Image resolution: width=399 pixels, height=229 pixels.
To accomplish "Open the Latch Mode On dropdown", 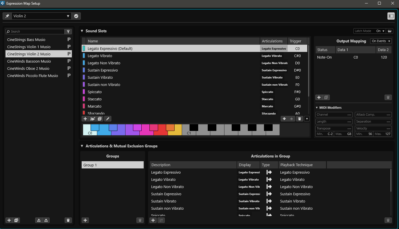I will (x=380, y=31).
